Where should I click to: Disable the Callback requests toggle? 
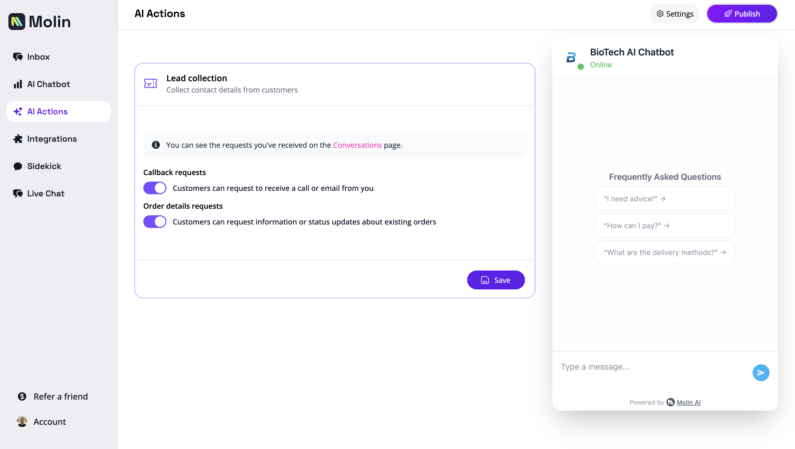[x=155, y=188]
